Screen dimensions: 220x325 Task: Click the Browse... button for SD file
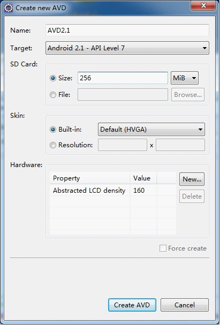pyautogui.click(x=188, y=95)
